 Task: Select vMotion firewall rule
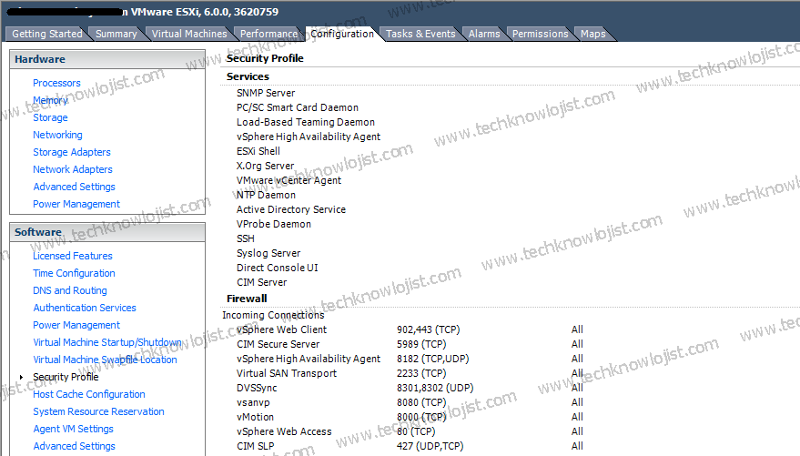(x=255, y=417)
